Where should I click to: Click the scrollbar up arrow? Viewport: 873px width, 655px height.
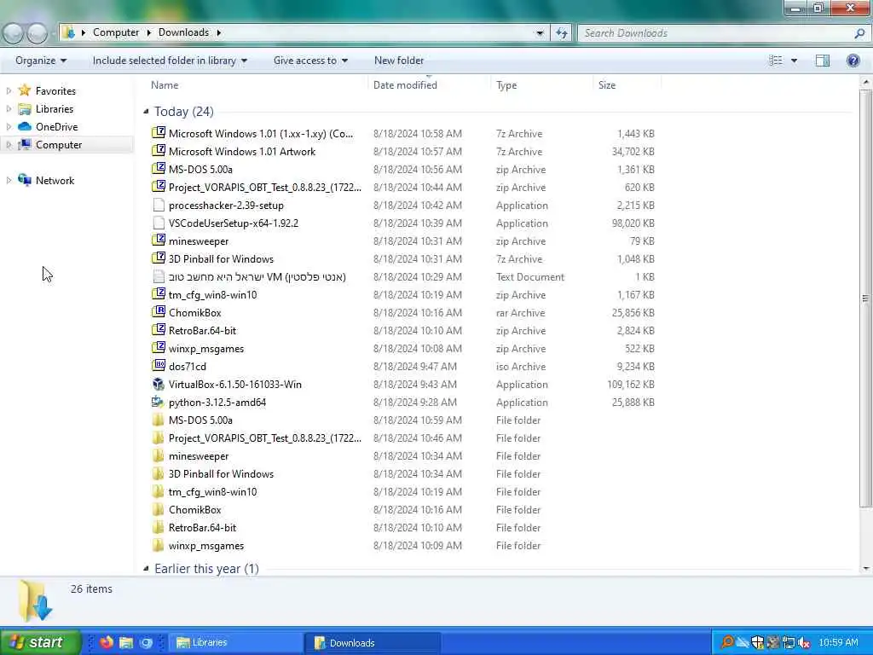[865, 82]
